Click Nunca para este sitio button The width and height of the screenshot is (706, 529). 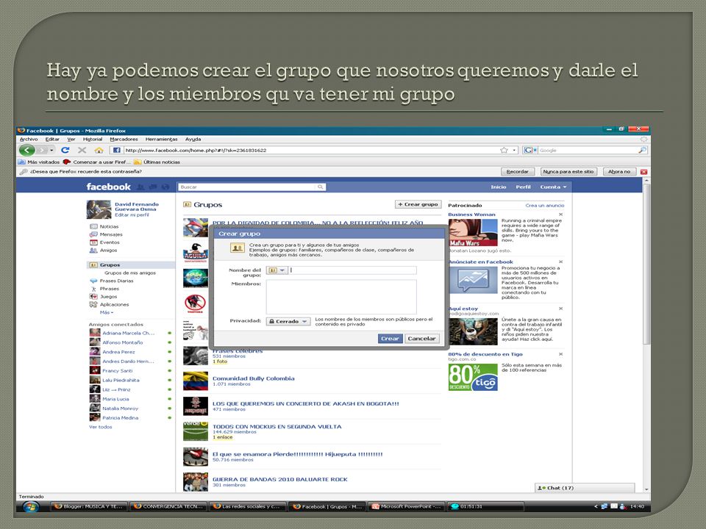click(x=568, y=172)
